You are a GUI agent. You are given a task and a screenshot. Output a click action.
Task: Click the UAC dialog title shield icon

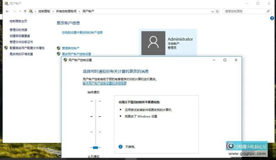[x=65, y=60]
